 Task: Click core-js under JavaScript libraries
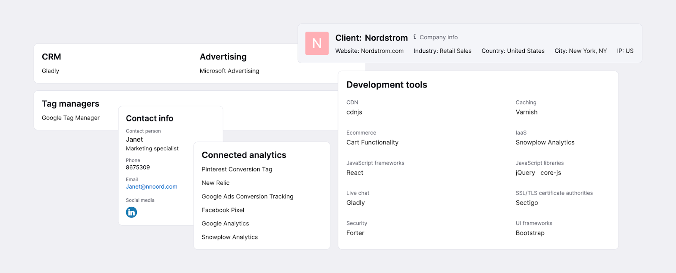point(551,173)
